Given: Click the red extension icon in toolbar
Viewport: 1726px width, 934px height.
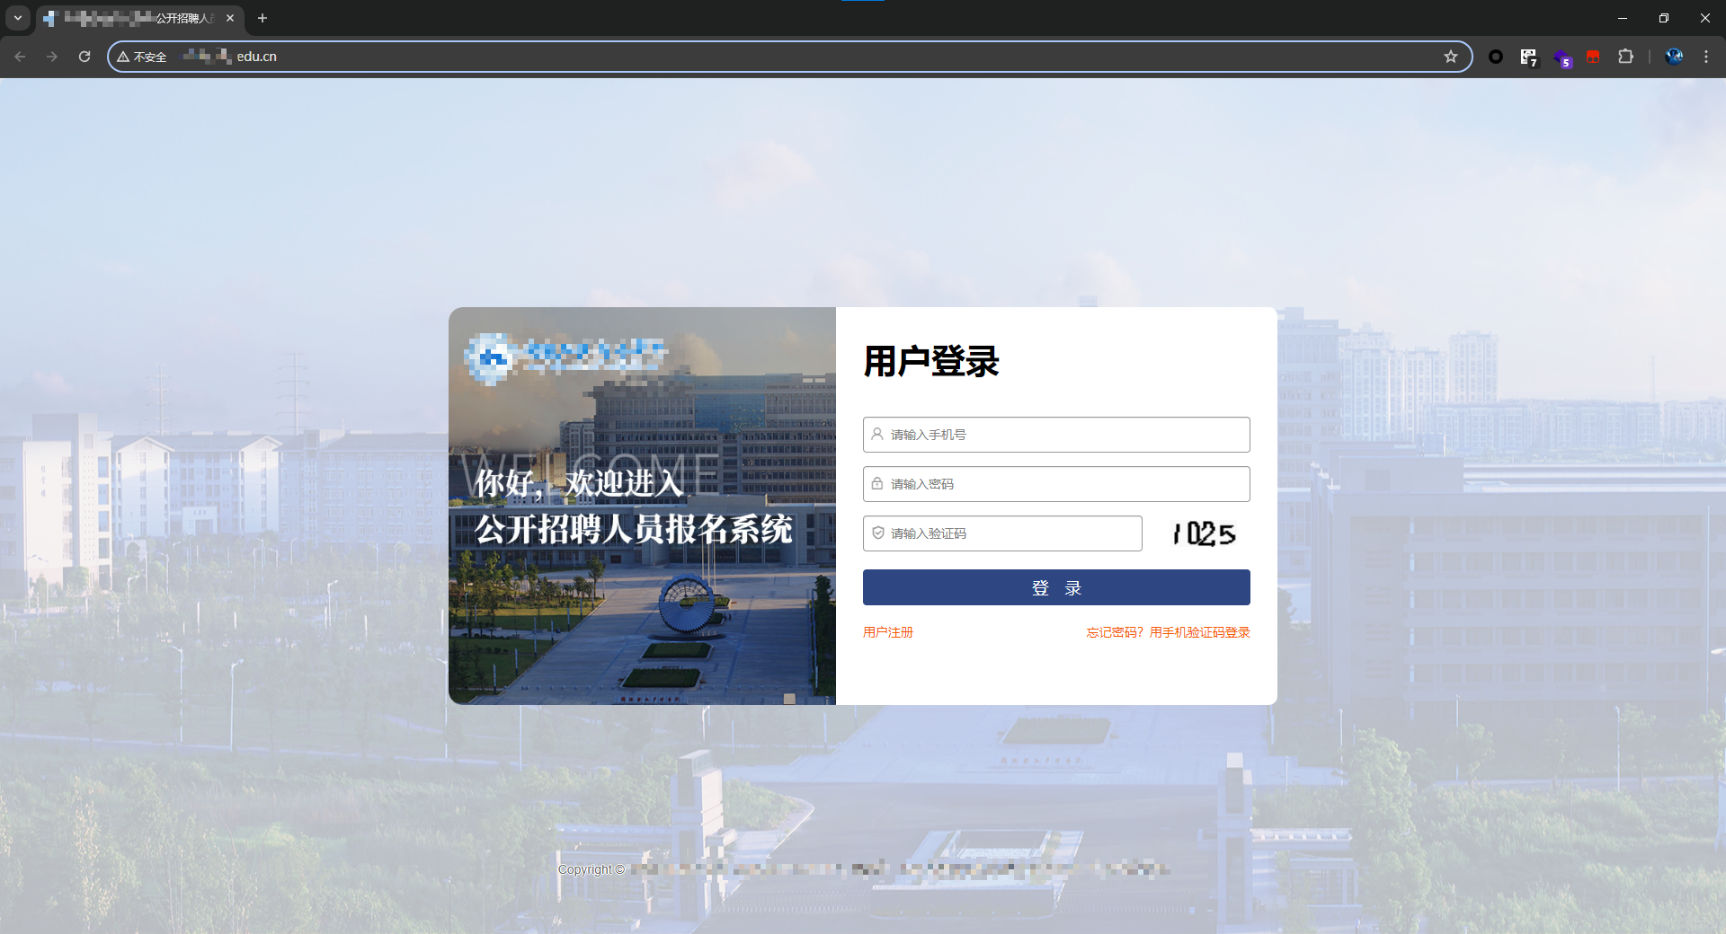Looking at the screenshot, I should (1593, 57).
